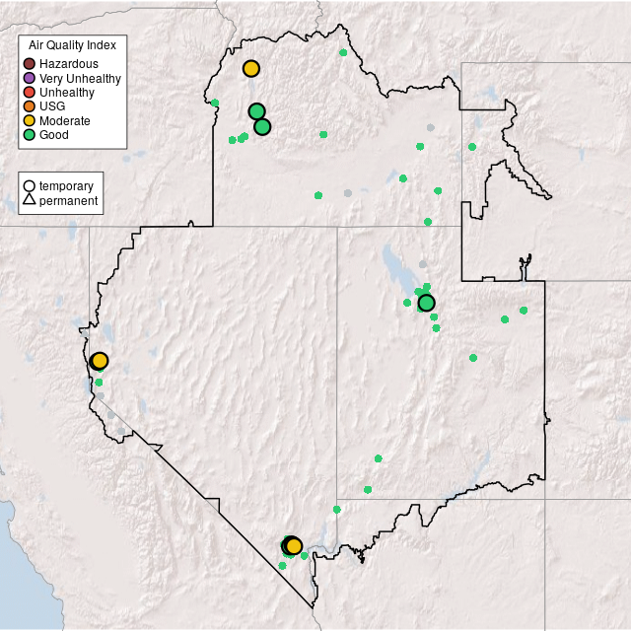Click the large yellow marker on western border
631x631 pixels.
pos(100,361)
